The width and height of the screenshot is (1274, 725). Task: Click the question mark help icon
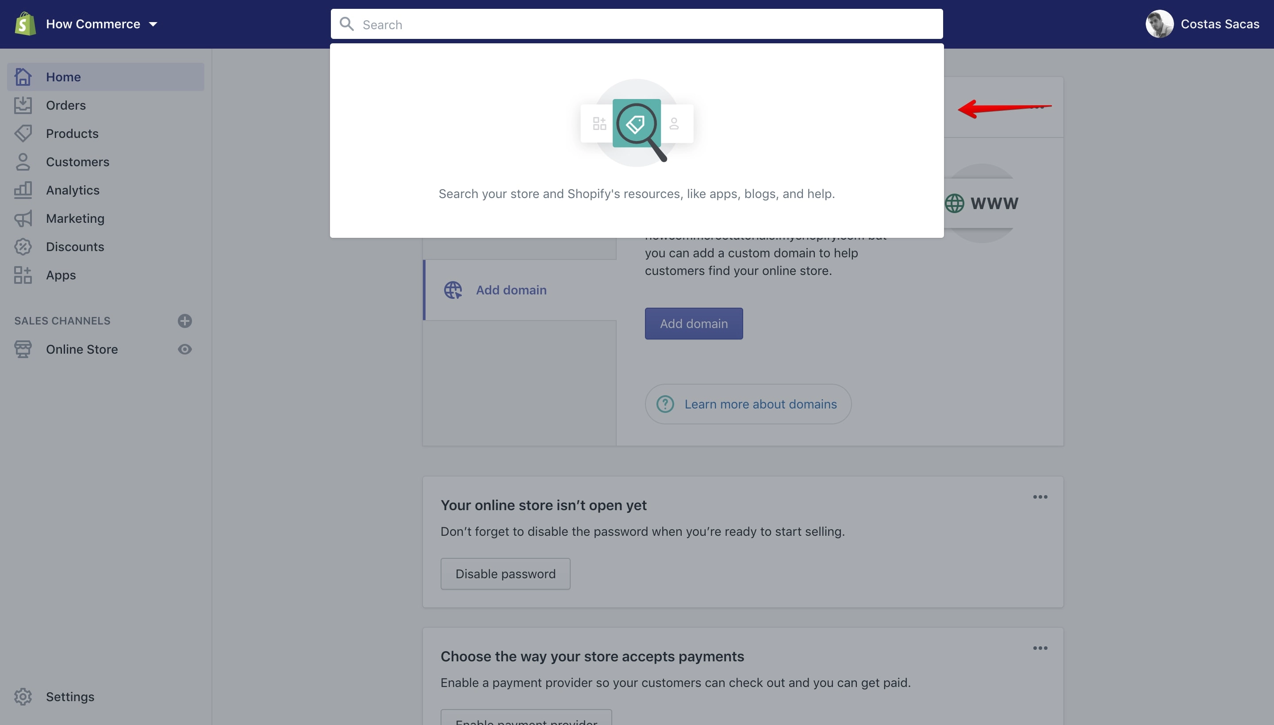(x=665, y=404)
